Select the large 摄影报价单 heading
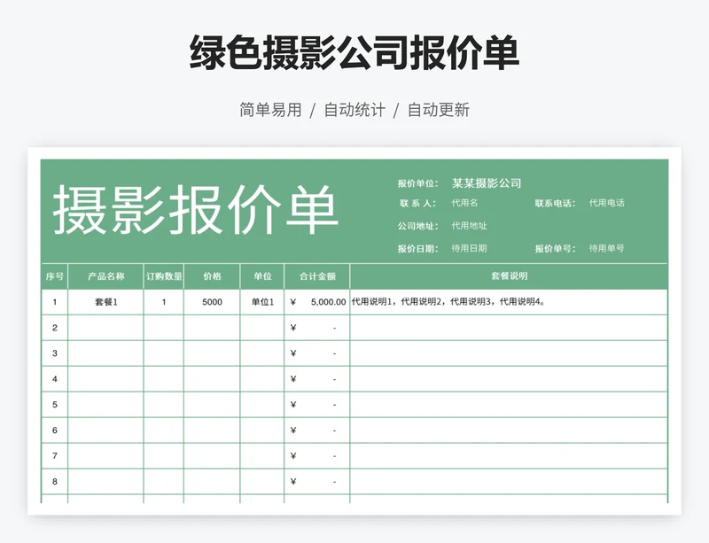 (x=195, y=210)
